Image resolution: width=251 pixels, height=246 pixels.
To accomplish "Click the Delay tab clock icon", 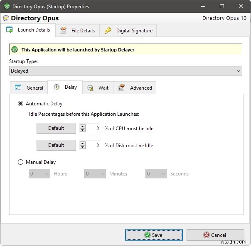I will tap(57, 87).
